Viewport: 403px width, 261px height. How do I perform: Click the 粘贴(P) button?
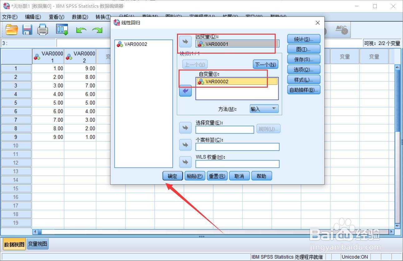[195, 176]
